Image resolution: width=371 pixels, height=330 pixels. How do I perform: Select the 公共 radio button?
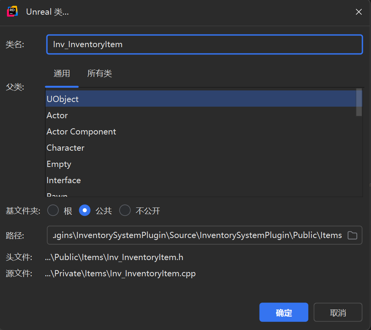tap(85, 211)
